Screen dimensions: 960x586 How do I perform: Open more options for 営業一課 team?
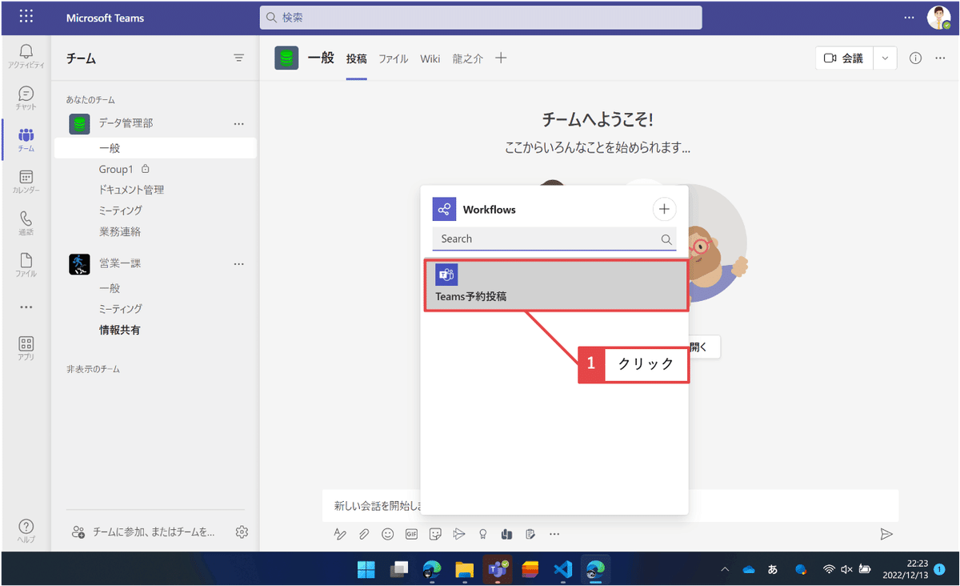(x=238, y=263)
